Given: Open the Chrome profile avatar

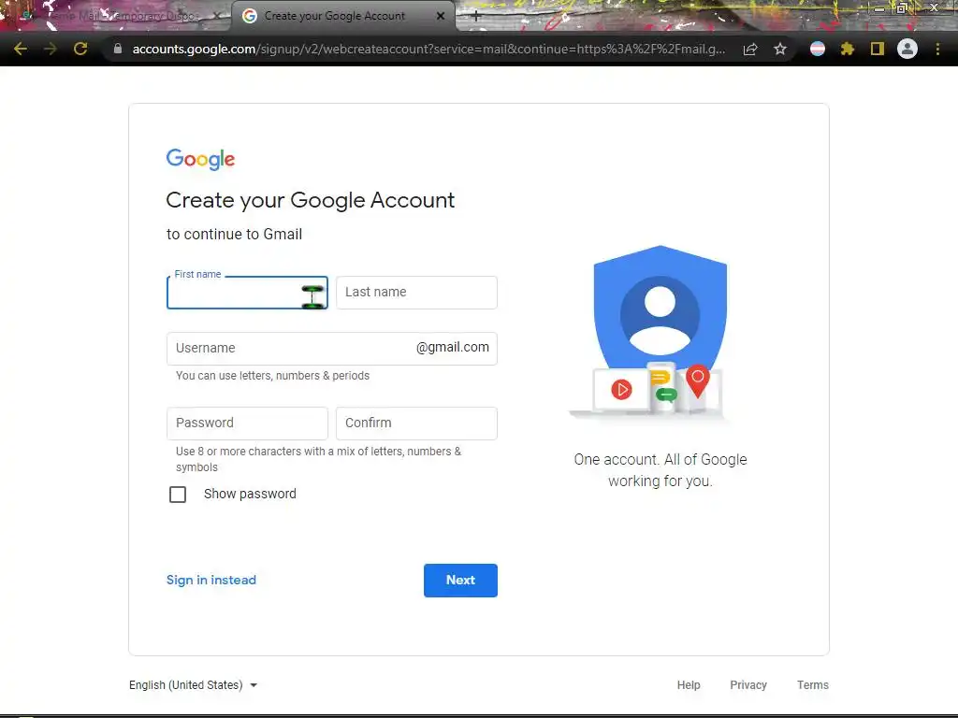Looking at the screenshot, I should coord(907,49).
